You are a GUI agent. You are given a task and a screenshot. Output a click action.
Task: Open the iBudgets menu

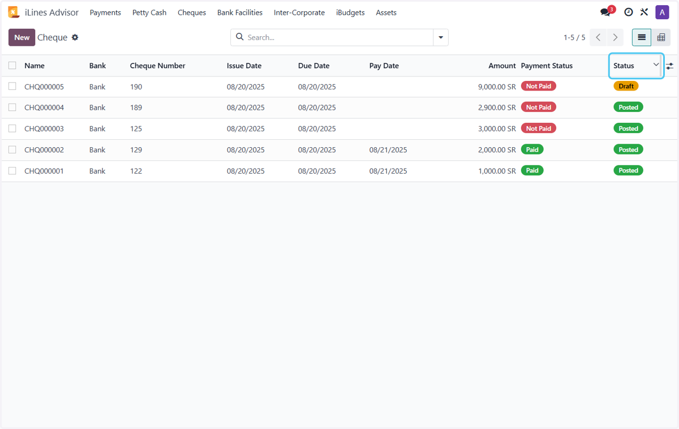point(350,12)
